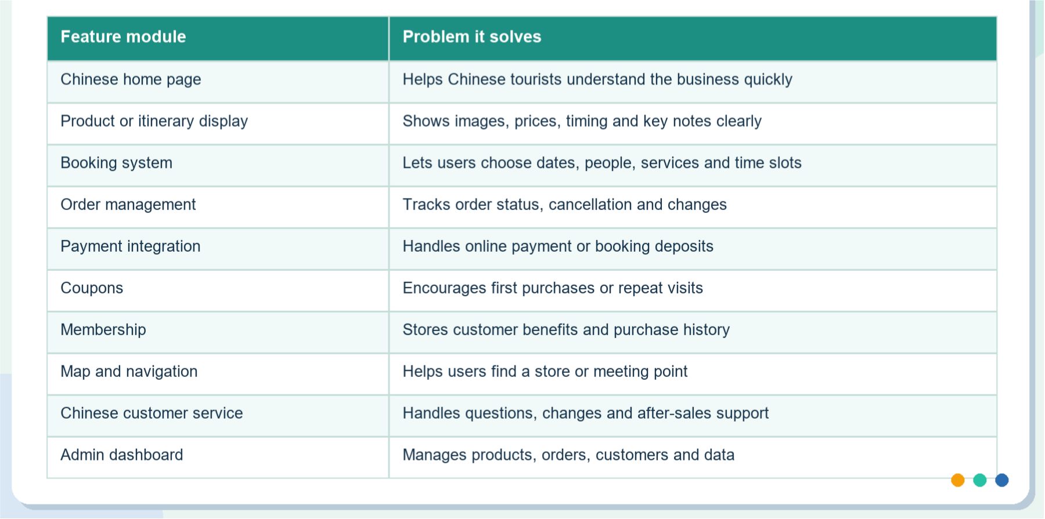
Task: Click the Booking system row label
Action: coord(117,163)
